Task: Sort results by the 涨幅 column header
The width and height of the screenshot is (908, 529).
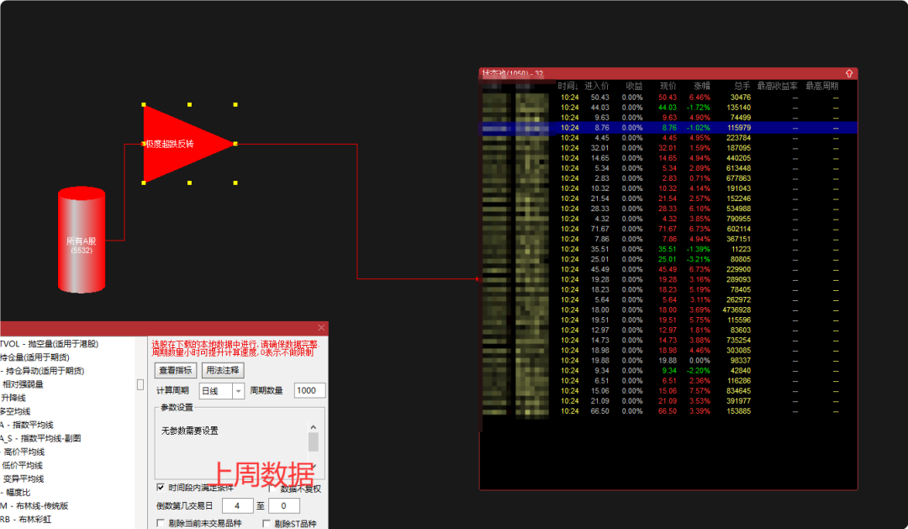Action: [x=701, y=86]
